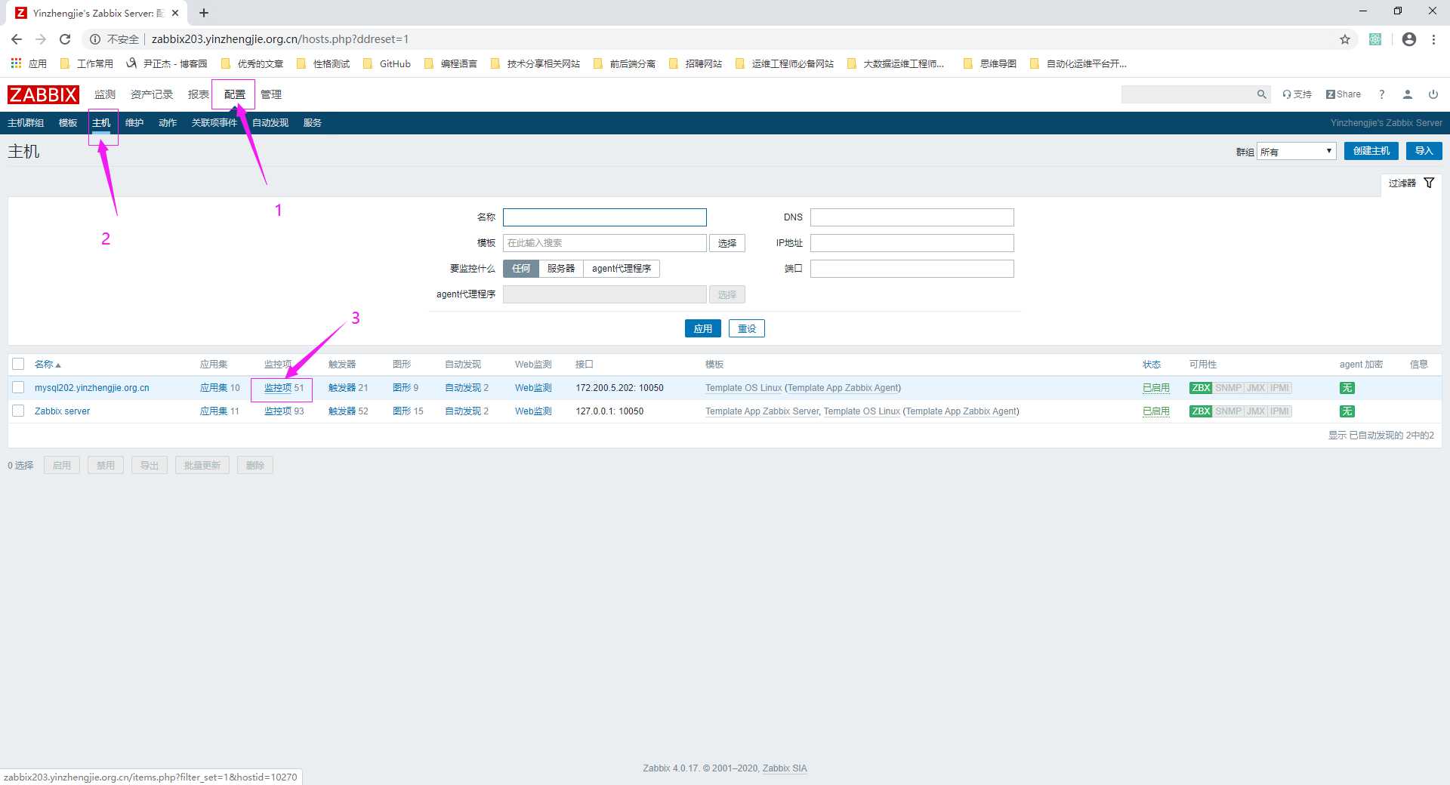
Task: Click the search magnifier icon in header
Action: [1261, 94]
